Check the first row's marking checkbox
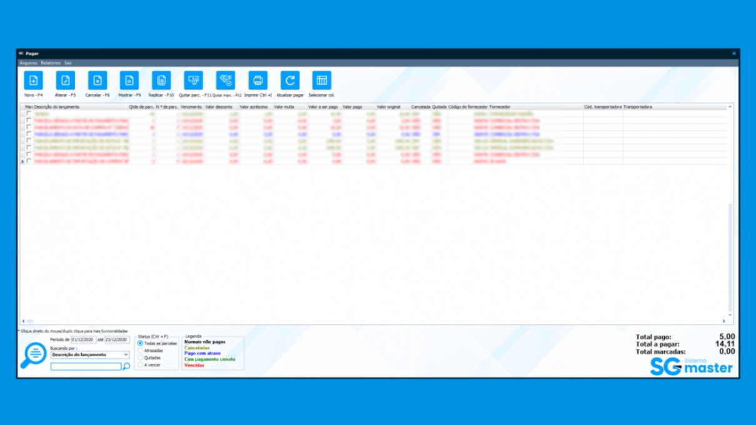Screen dimensions: 756x425 [x=29, y=114]
